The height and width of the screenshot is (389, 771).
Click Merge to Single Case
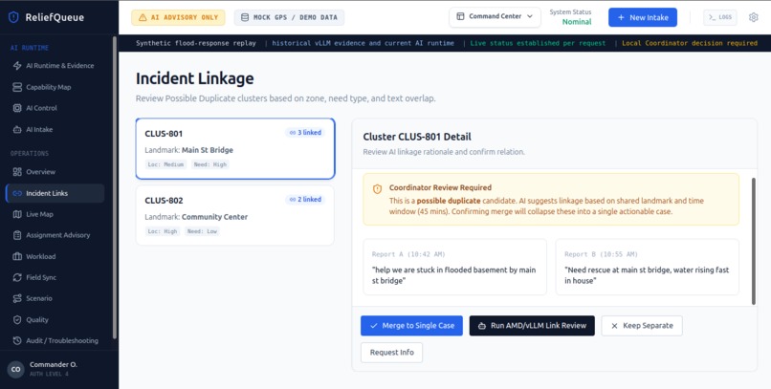coord(411,326)
